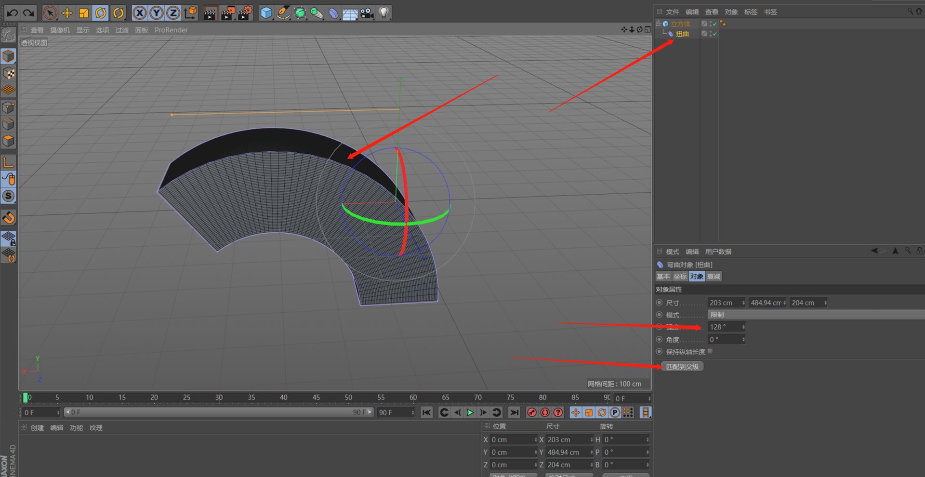This screenshot has height=477, width=925.
Task: Add a cube primitive from toolbar
Action: pos(266,13)
